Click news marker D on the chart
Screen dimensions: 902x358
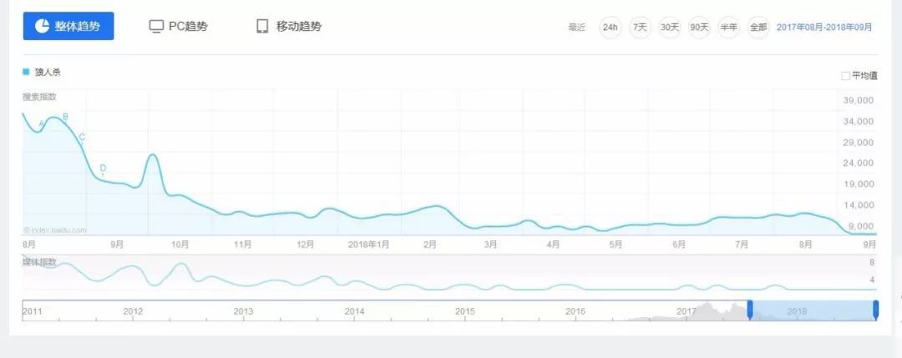(x=103, y=168)
